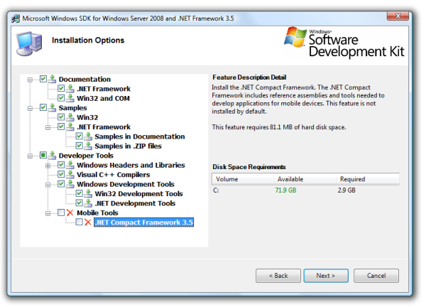Click the SDK installer icon in title bar

pyautogui.click(x=16, y=18)
